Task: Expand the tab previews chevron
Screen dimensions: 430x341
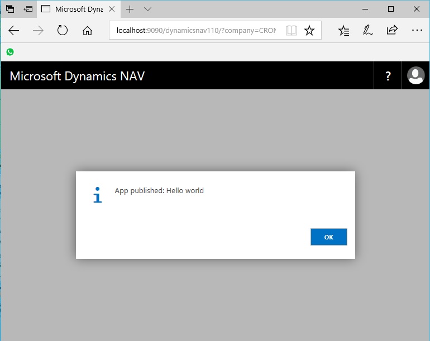Action: pos(147,9)
